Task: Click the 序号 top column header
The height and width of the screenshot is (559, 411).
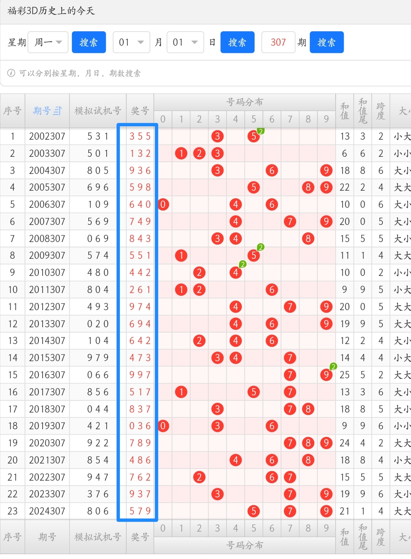Action: 13,111
